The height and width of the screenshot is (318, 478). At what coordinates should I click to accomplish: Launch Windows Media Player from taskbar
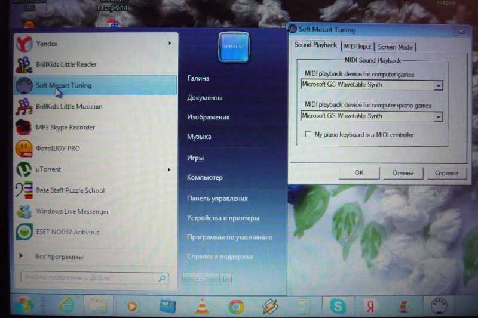point(132,306)
